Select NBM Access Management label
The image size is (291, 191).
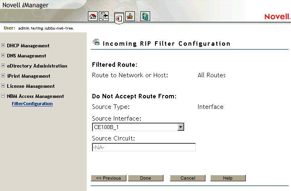click(36, 96)
